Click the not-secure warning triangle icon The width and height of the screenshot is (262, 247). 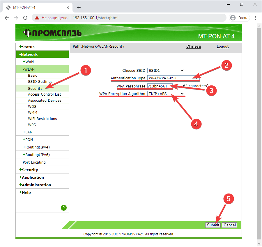coord(37,18)
